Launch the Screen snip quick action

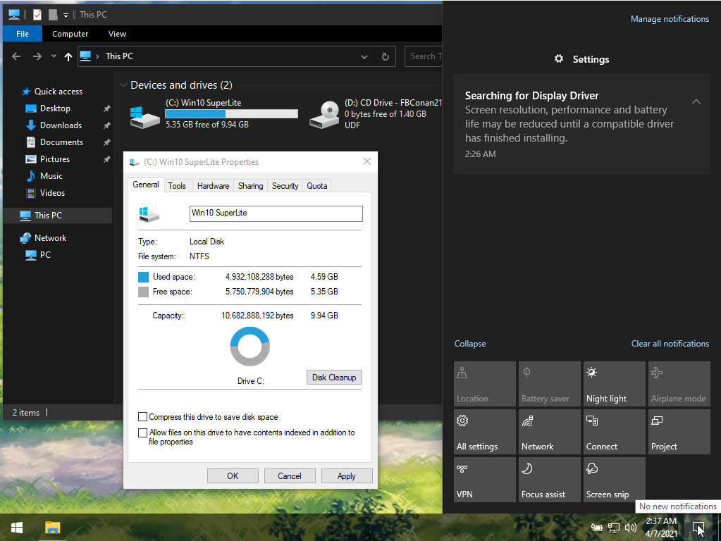pyautogui.click(x=615, y=480)
